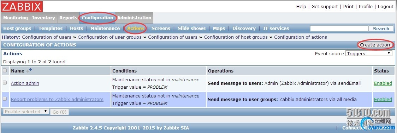Image resolution: width=397 pixels, height=133 pixels.
Task: Open the Maps submenu
Action: [x=219, y=28]
